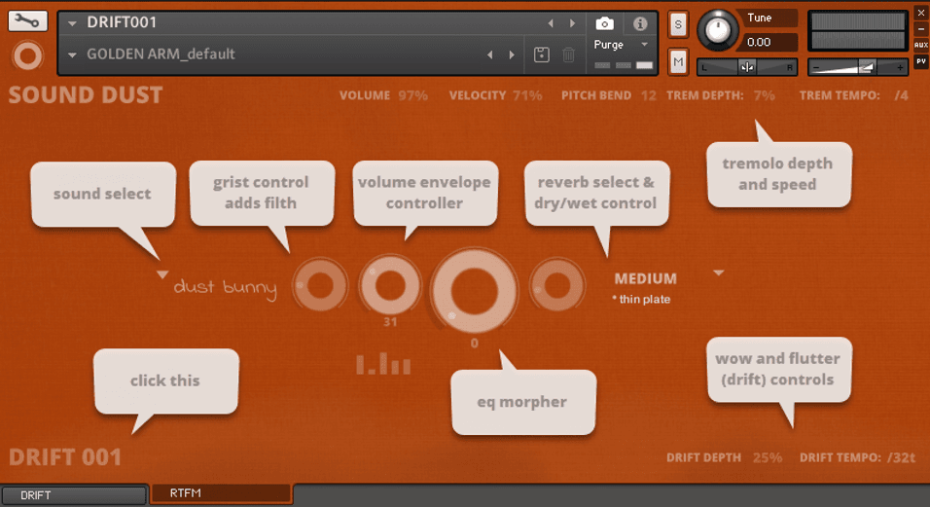
Task: Open the instrument info icon
Action: point(639,23)
